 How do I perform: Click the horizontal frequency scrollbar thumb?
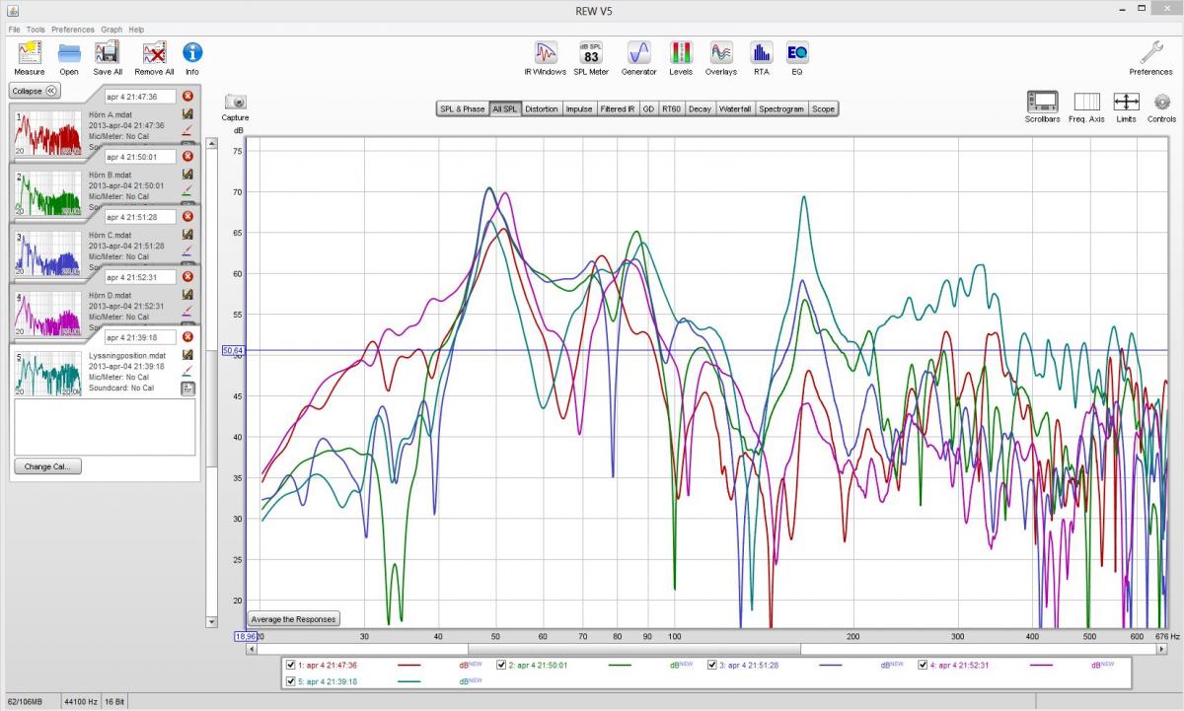(x=633, y=649)
